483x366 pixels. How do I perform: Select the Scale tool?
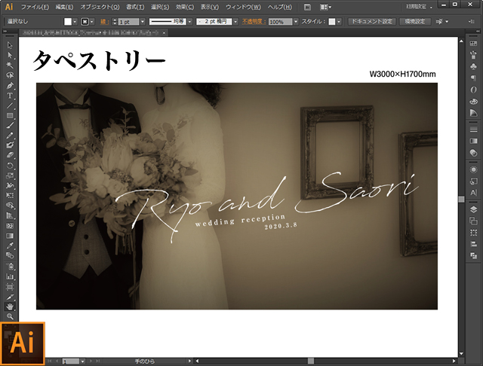point(10,175)
